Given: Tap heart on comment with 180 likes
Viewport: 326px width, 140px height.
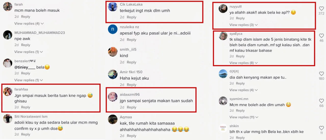Looking at the screenshot, I should click(321, 74).
